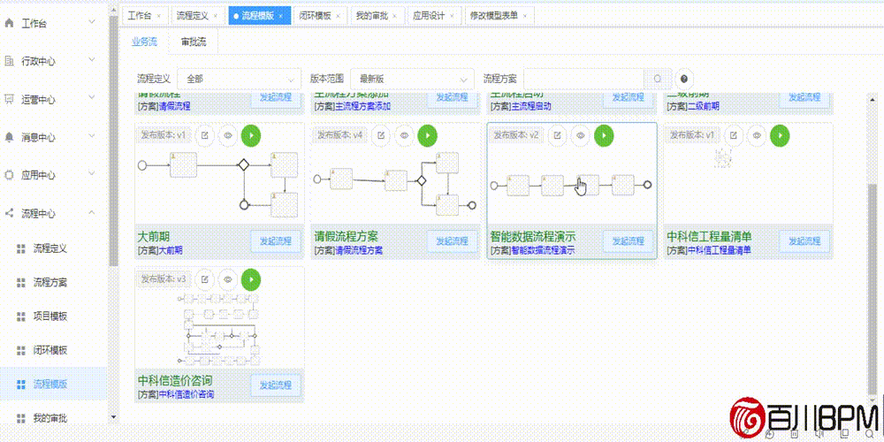The height and width of the screenshot is (442, 884).
Task: View 智能数据流程演示 via eye icon
Action: (x=581, y=135)
